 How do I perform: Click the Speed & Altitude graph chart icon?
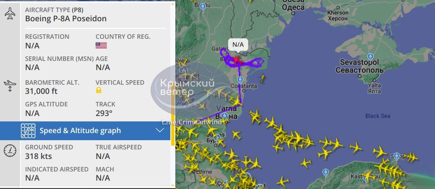point(28,131)
